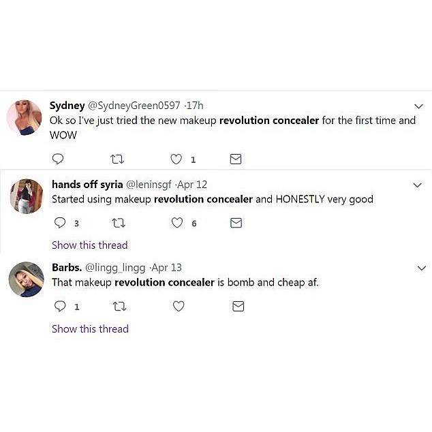Retweet the hands off syria tweet
The width and height of the screenshot is (432, 432).
click(x=119, y=223)
